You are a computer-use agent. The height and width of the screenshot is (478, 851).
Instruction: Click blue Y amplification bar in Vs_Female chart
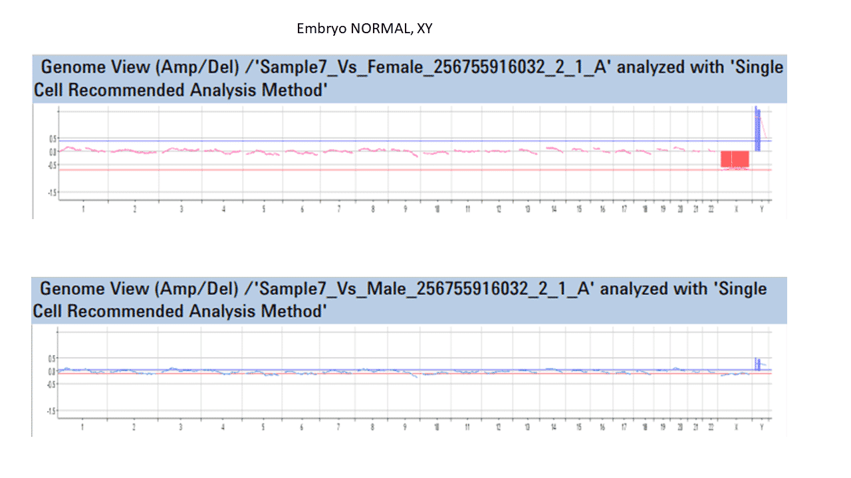(758, 129)
